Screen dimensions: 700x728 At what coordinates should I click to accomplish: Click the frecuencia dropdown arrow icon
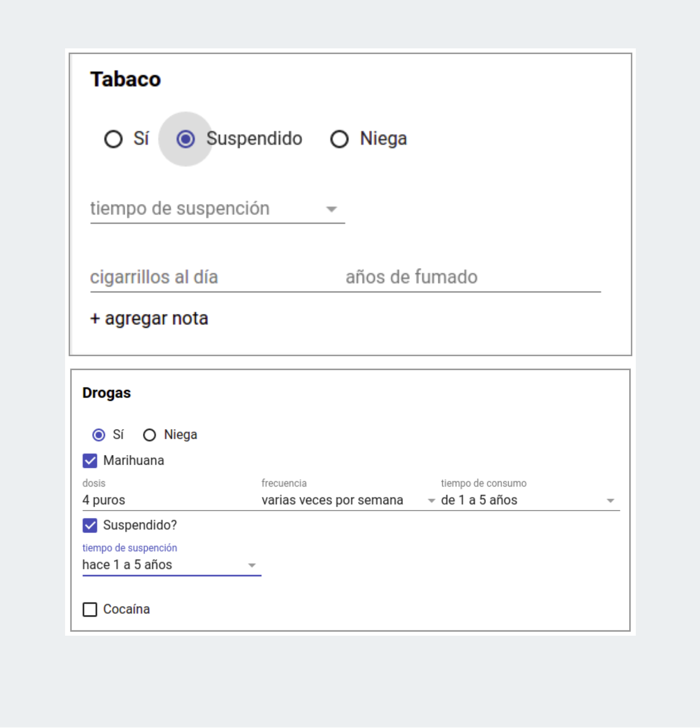point(432,501)
